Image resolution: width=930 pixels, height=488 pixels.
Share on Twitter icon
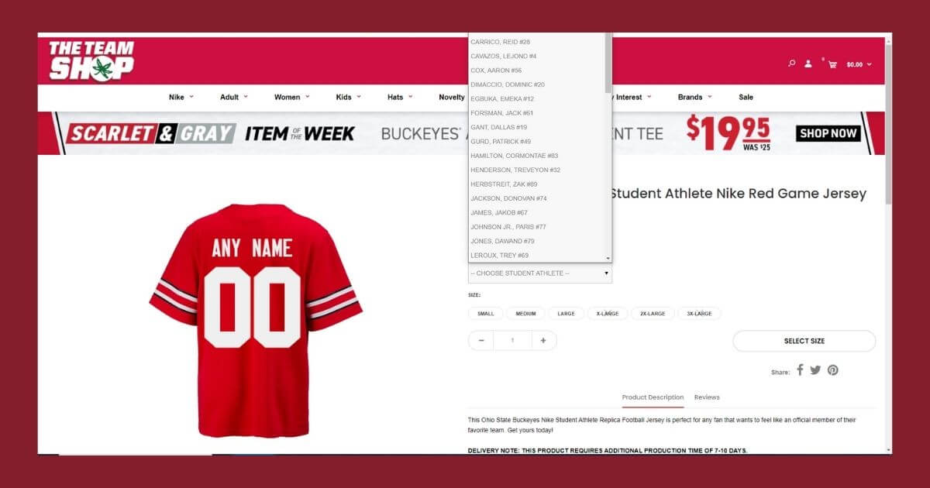(815, 370)
